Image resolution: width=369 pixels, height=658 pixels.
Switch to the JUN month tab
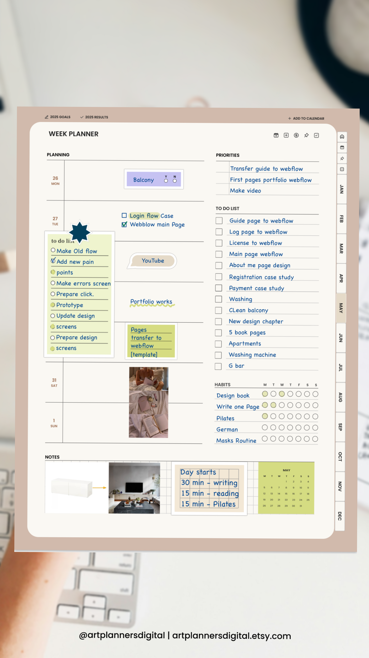pos(341,338)
